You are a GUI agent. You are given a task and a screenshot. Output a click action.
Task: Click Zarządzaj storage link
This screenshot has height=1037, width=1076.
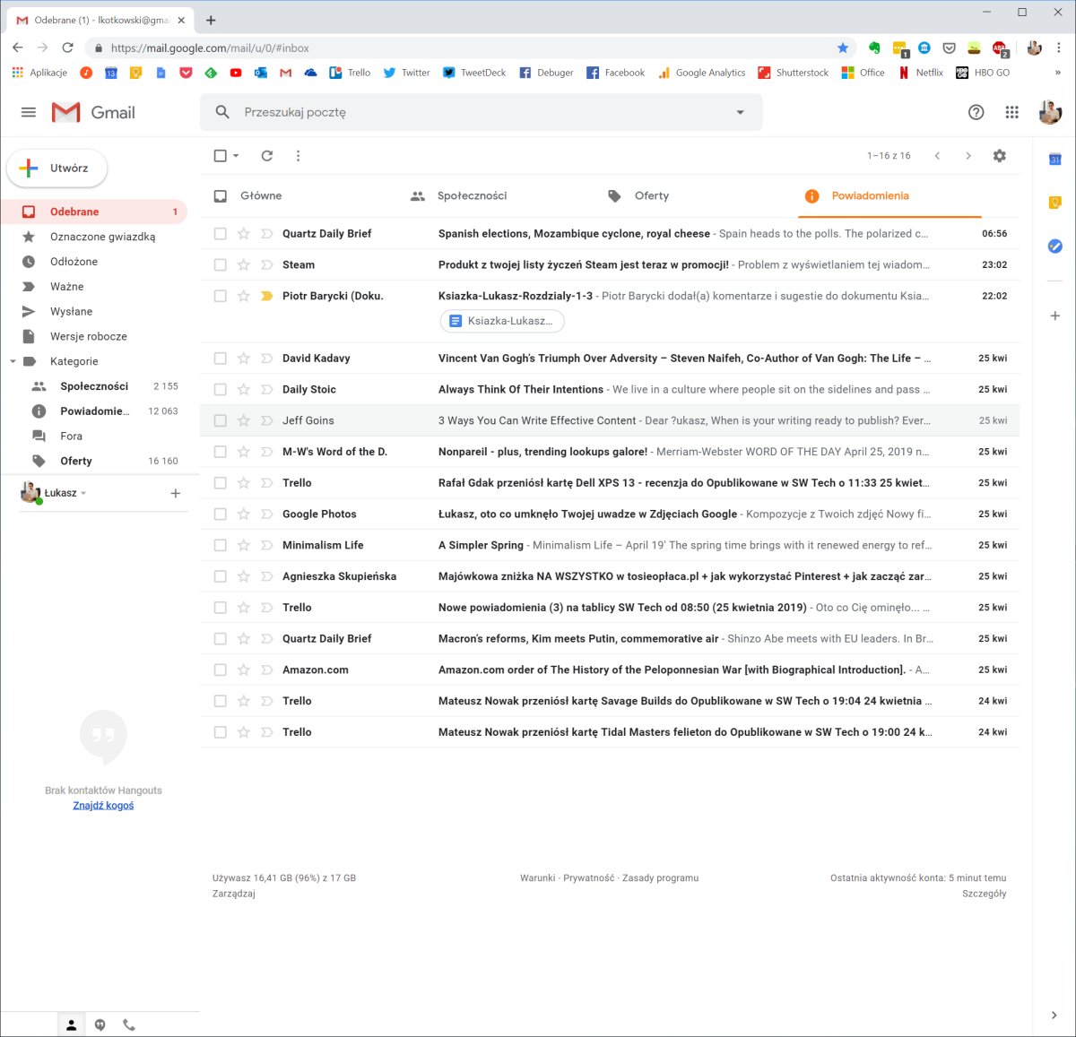point(234,894)
